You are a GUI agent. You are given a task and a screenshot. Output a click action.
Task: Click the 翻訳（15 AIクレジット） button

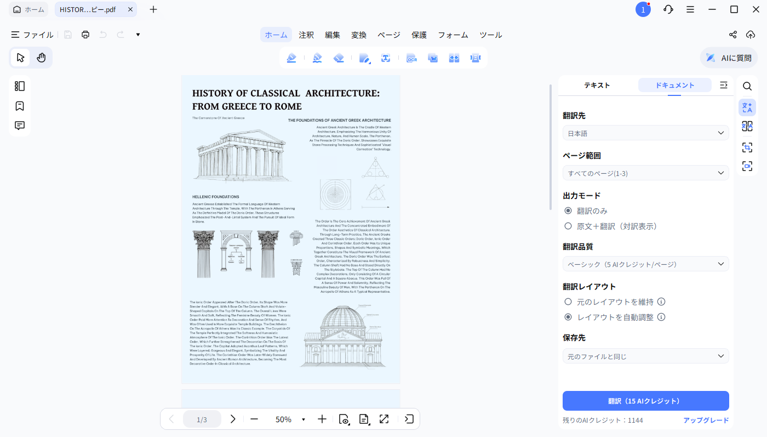tap(646, 401)
